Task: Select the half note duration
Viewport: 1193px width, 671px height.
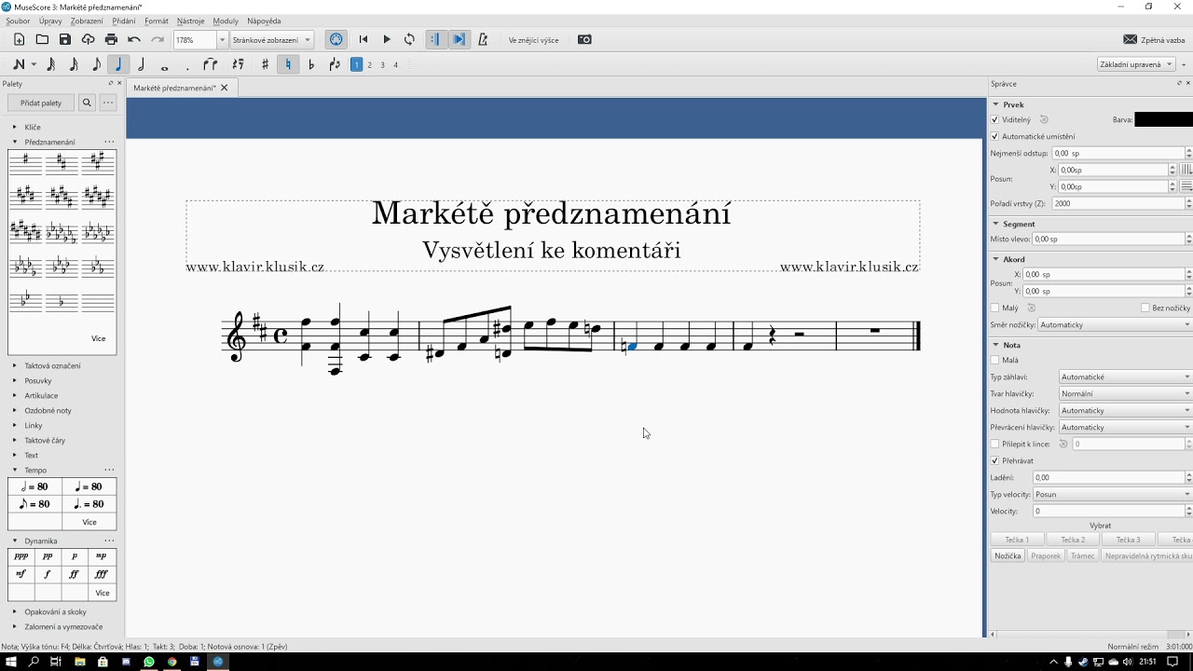Action: click(142, 64)
